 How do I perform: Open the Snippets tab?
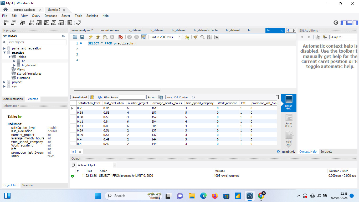tap(326, 151)
